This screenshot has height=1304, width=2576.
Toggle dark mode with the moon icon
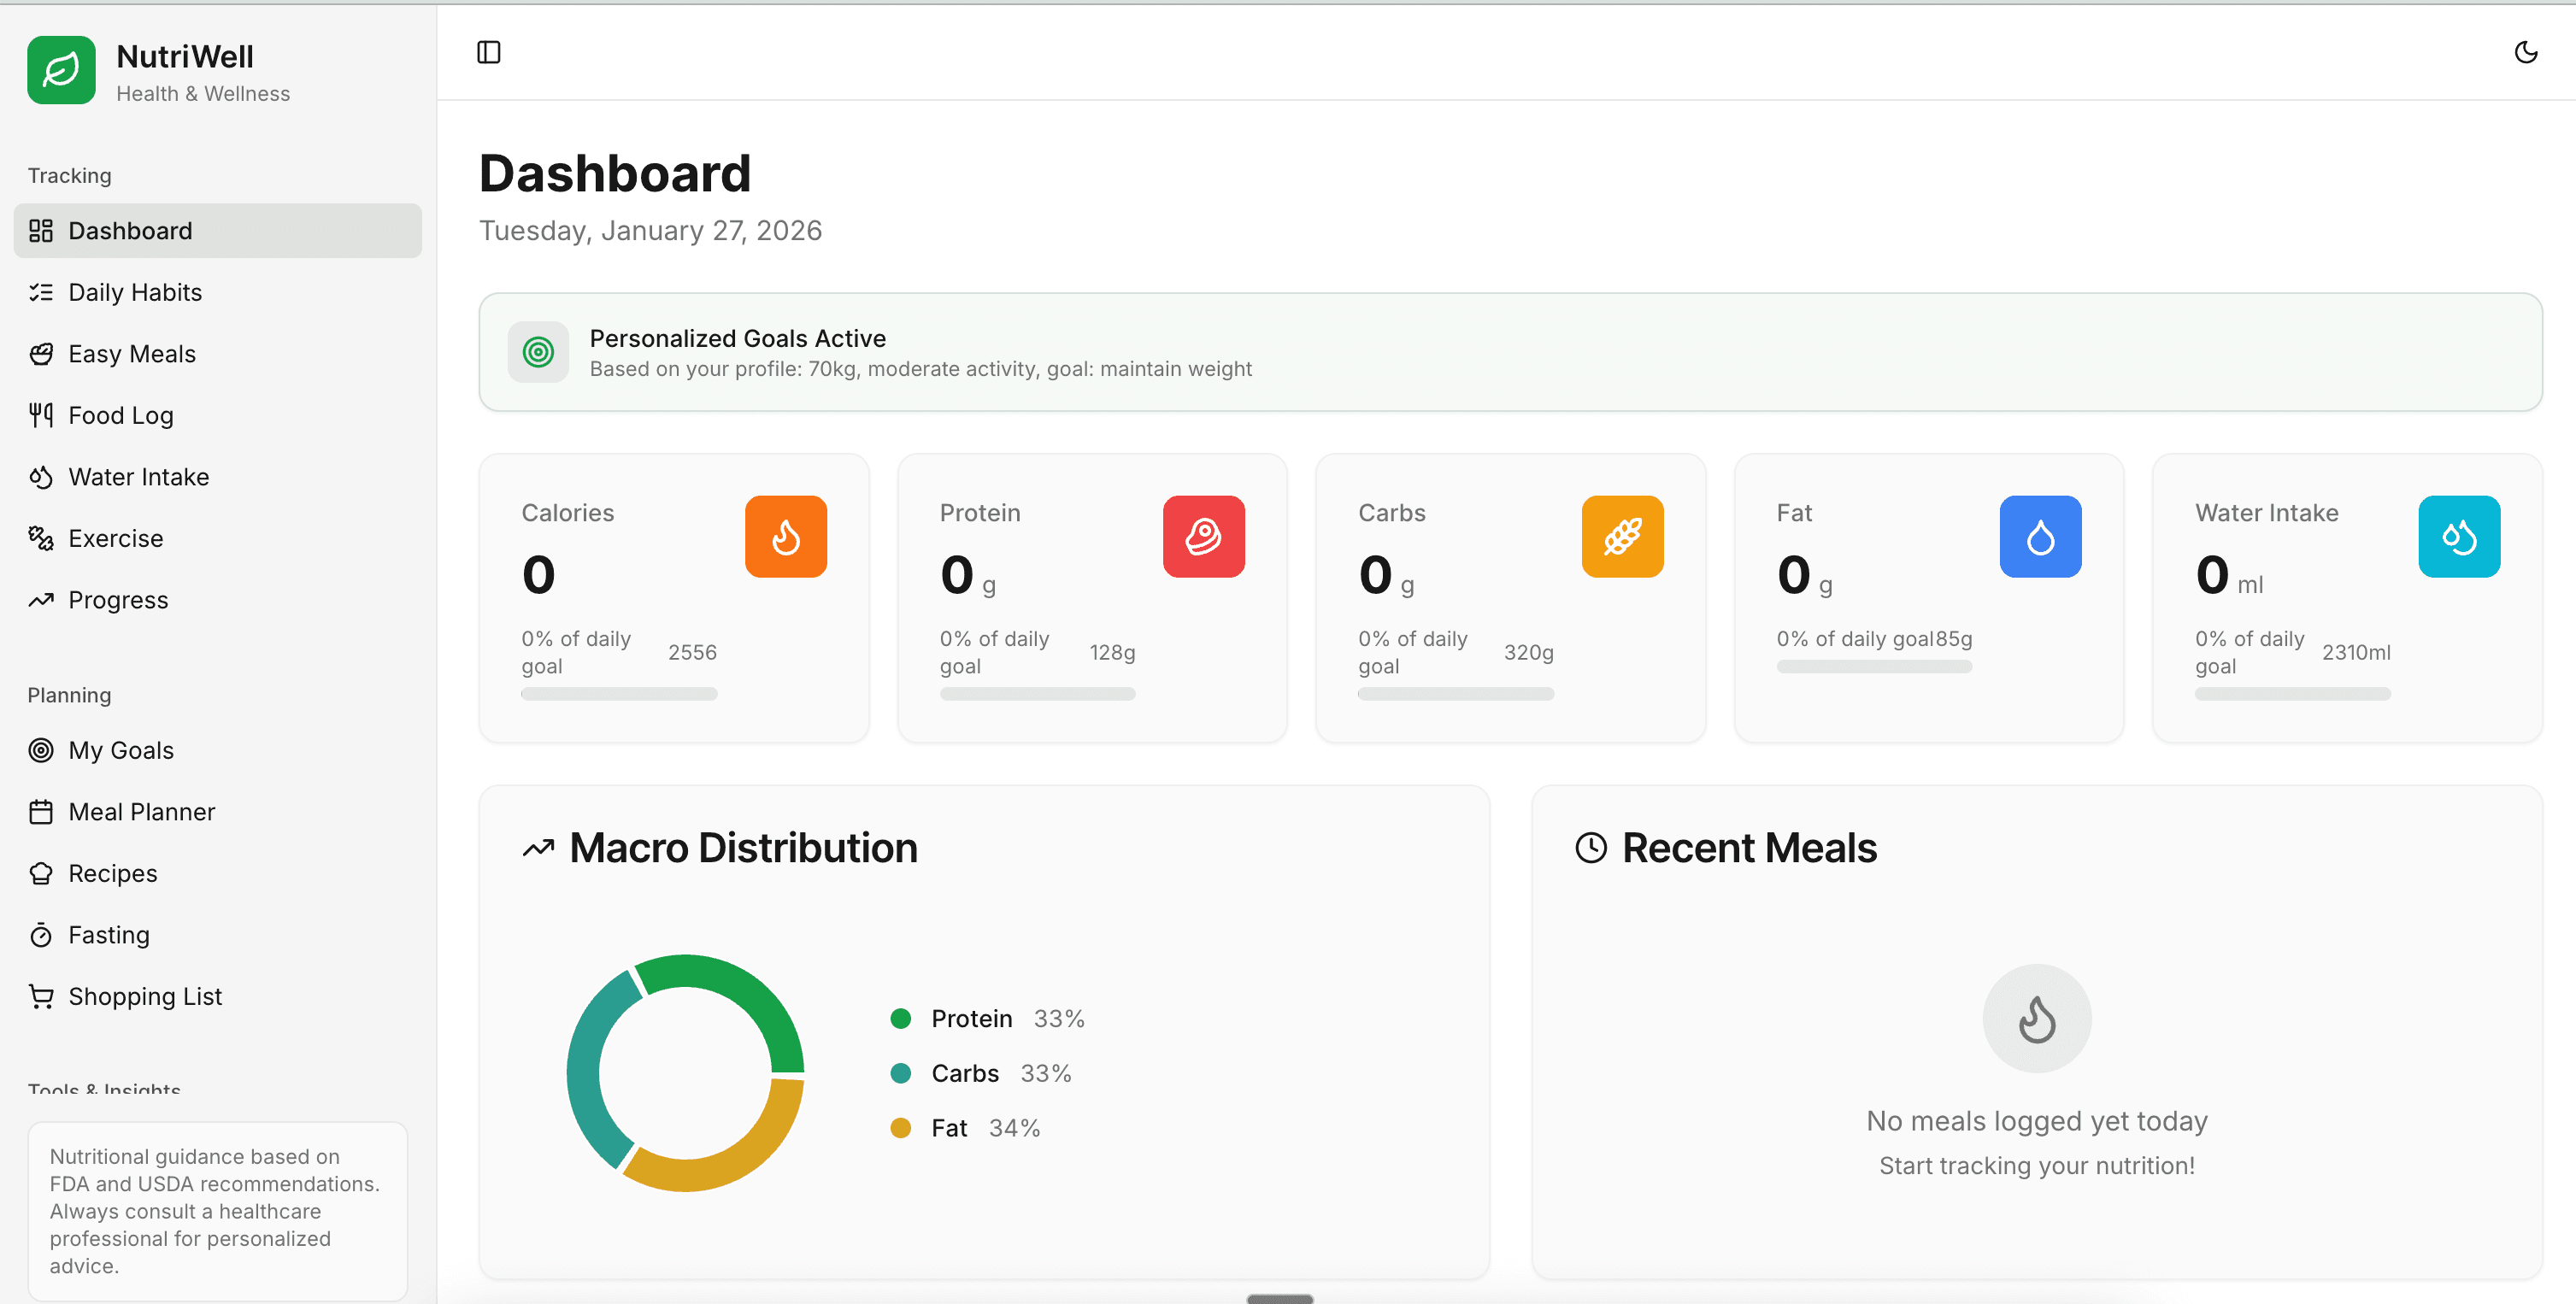point(2526,52)
